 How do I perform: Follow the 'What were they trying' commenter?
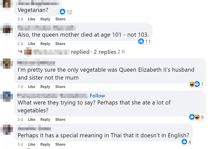(x=97, y=96)
